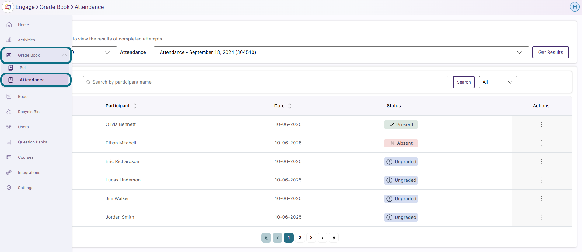Go to page 2 of results
The height and width of the screenshot is (252, 582).
[x=300, y=238]
